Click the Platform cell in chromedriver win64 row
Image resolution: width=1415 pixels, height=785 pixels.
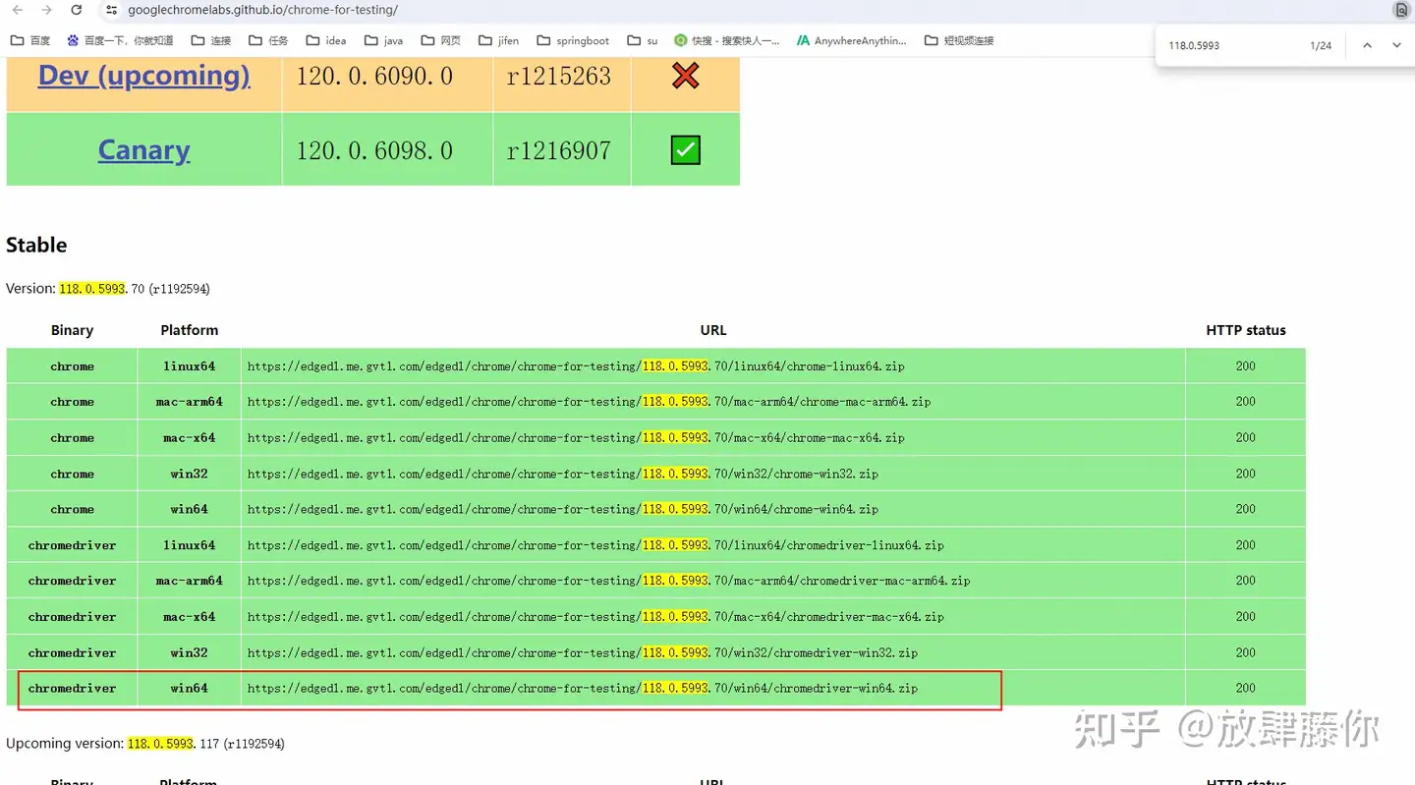[x=190, y=689]
